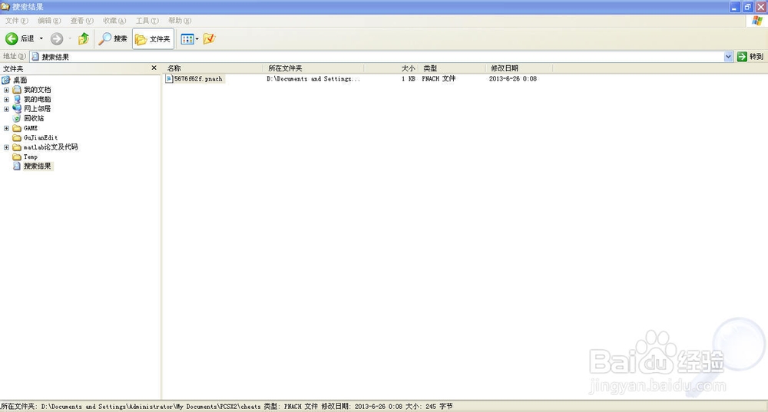The image size is (768, 412).
Task: Sort by 名称 (Name) column header
Action: click(213, 68)
